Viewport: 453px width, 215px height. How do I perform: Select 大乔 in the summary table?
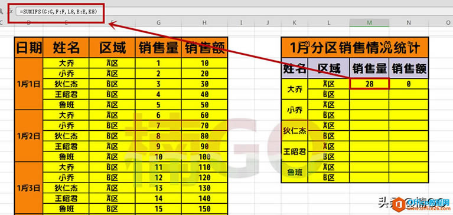(294, 89)
